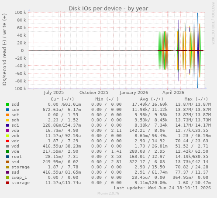The height and width of the screenshot is (198, 217).
Task: Click the dark yellow storage legend swatch
Action: coord(7,167)
